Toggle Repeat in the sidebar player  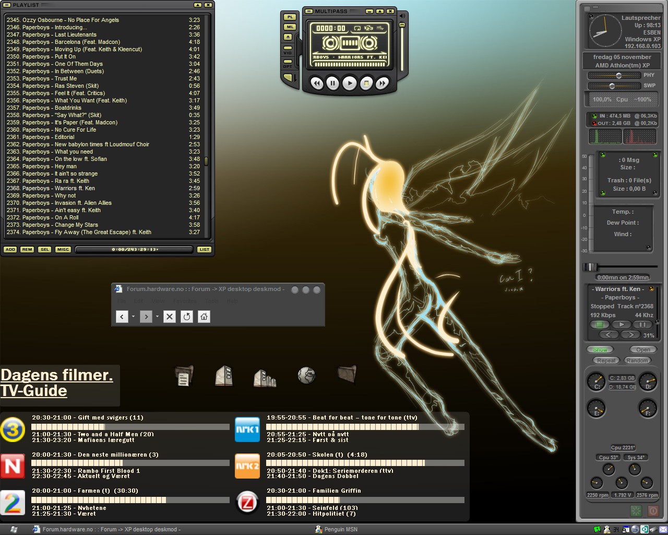[x=606, y=360]
